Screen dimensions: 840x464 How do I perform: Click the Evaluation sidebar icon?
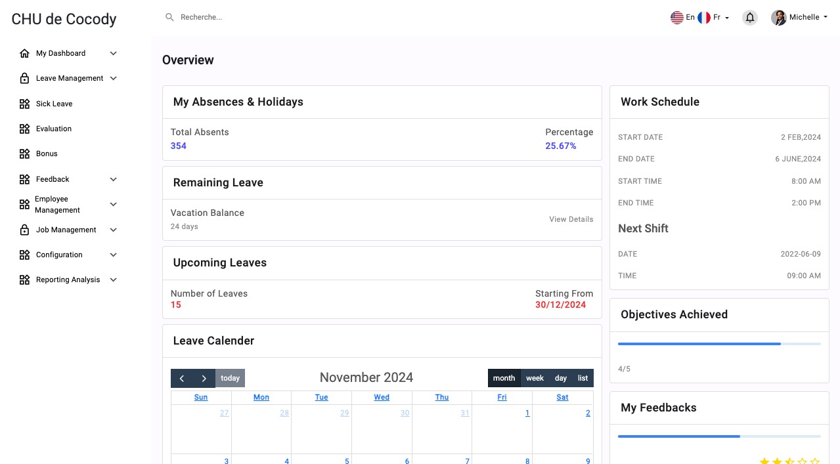pos(24,129)
